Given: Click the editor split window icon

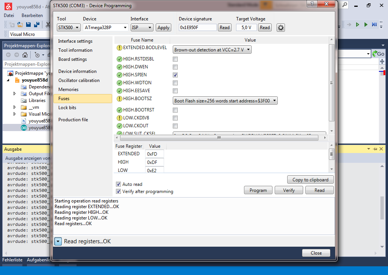Looking at the screenshot, I should click(382, 62).
